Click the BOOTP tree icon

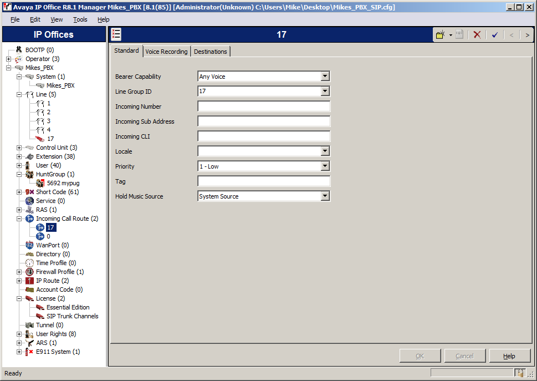click(x=19, y=50)
